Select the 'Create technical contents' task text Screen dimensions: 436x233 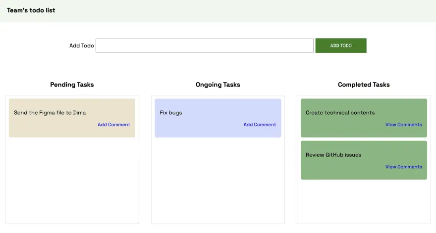(340, 113)
